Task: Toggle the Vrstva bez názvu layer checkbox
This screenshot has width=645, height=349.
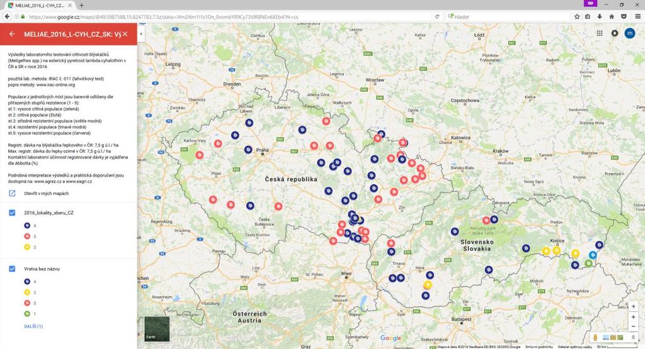Action: point(12,269)
